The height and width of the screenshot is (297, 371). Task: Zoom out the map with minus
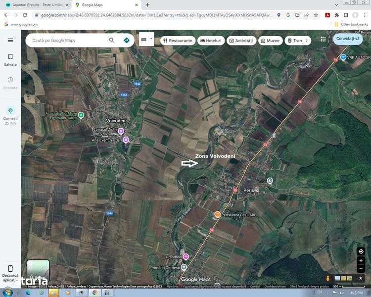tap(361, 269)
